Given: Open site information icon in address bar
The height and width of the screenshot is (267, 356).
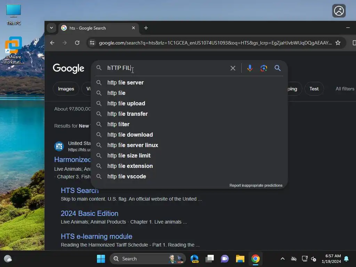Looking at the screenshot, I should tap(92, 43).
